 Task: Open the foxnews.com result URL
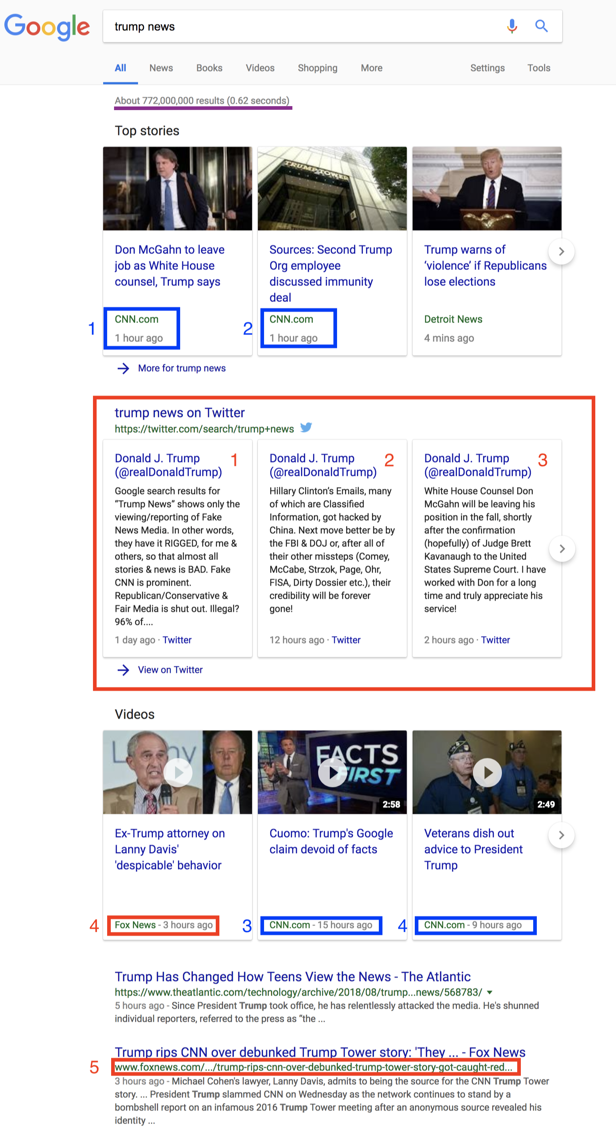point(313,1067)
